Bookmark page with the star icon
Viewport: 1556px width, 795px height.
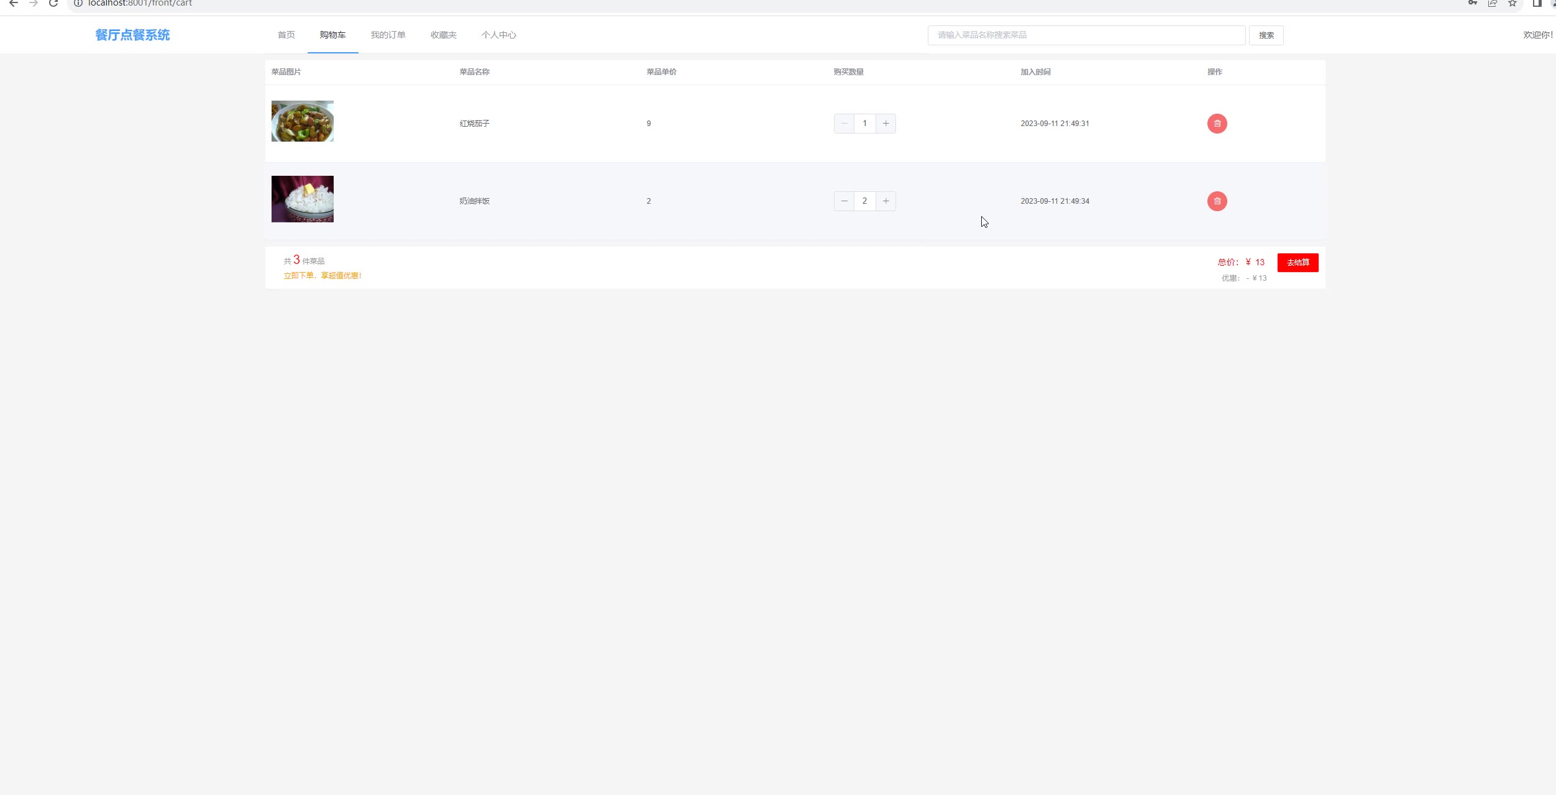(x=1513, y=4)
